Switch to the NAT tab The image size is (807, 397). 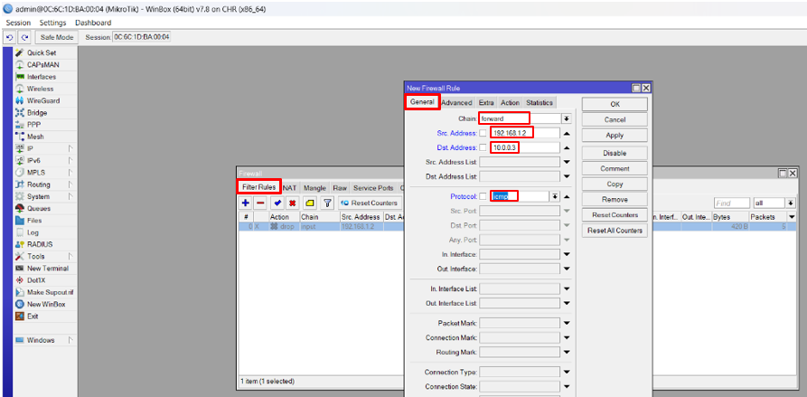tap(289, 187)
